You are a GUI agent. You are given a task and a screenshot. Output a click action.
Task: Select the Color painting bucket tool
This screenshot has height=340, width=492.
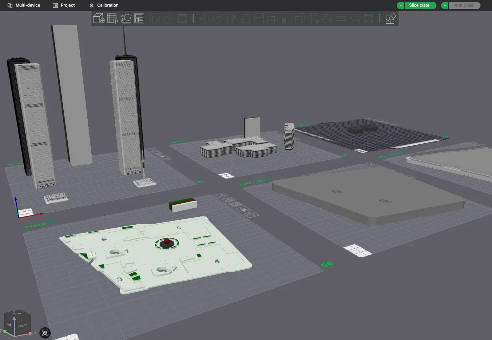point(327,18)
